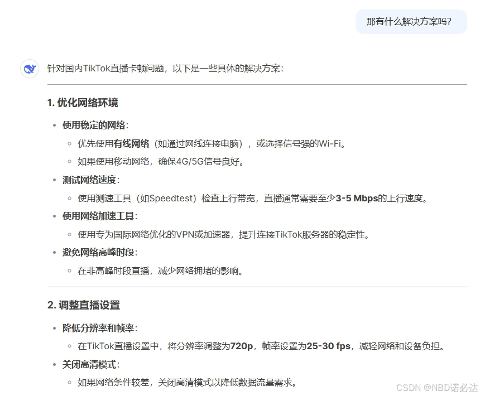Click the Speedtest line mentioning 3-5 Mbps
The image size is (480, 396).
coord(252,198)
